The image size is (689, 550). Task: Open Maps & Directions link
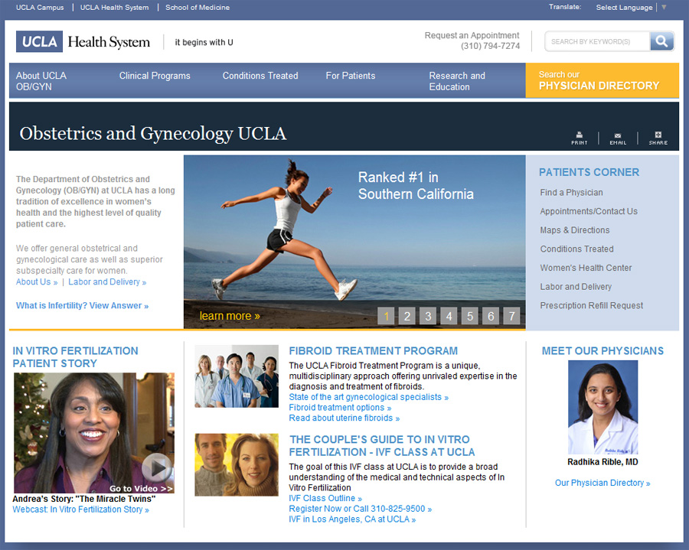coord(575,230)
